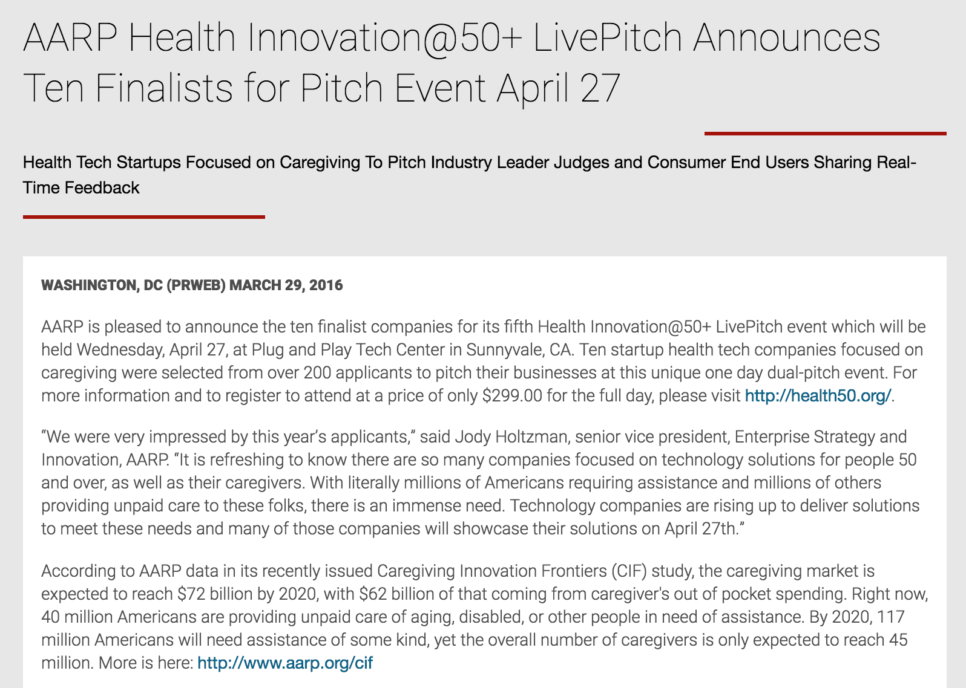
Task: Click the red accent line under the headline
Action: pos(825,133)
